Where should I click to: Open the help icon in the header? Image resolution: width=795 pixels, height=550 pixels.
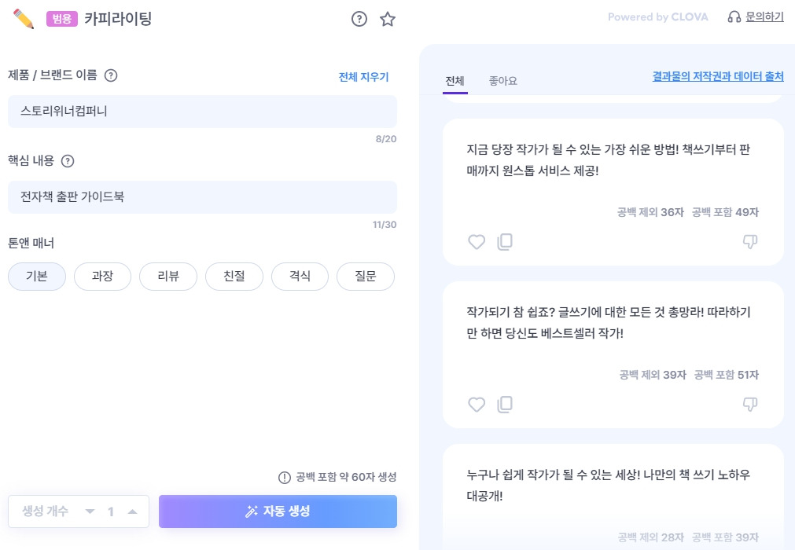pos(359,20)
